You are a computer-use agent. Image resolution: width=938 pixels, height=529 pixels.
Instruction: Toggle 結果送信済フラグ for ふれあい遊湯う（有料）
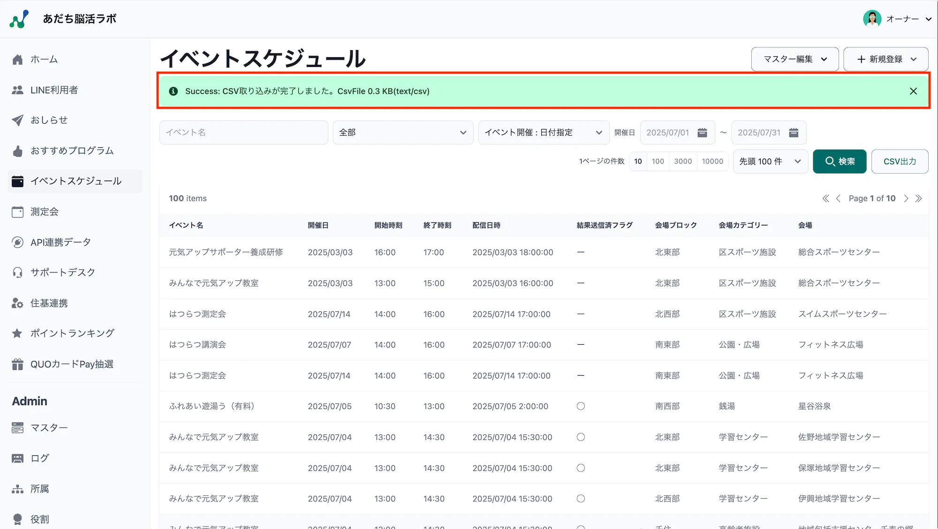click(581, 406)
